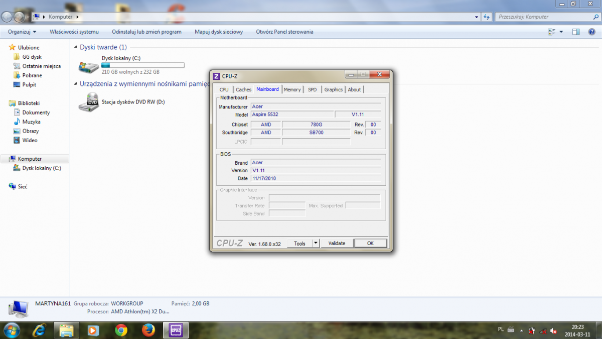Launch Google Chrome from the taskbar

point(121,330)
